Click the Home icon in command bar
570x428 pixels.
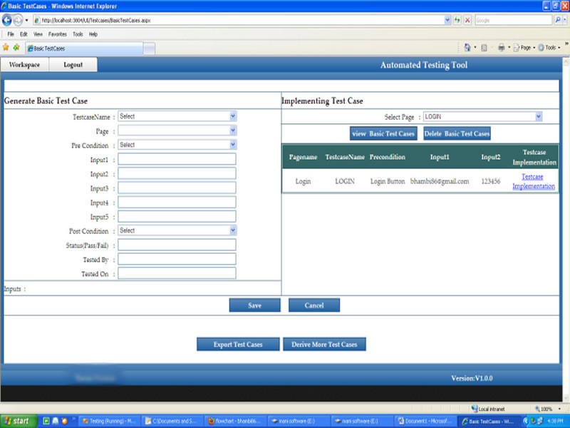pyautogui.click(x=467, y=48)
